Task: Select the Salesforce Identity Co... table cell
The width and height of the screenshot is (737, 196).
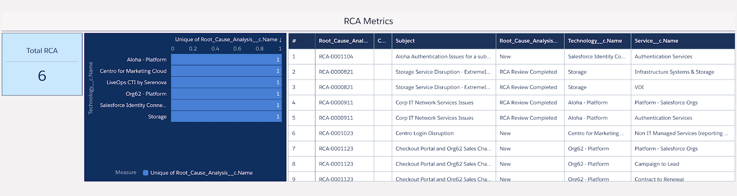Action: click(x=597, y=57)
